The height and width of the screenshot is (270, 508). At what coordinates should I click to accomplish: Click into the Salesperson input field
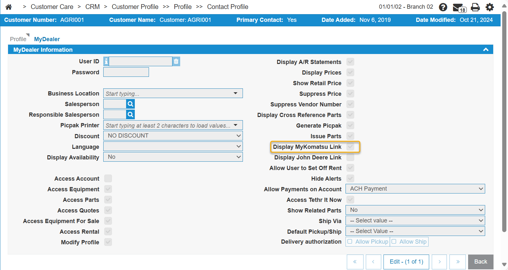(x=115, y=104)
